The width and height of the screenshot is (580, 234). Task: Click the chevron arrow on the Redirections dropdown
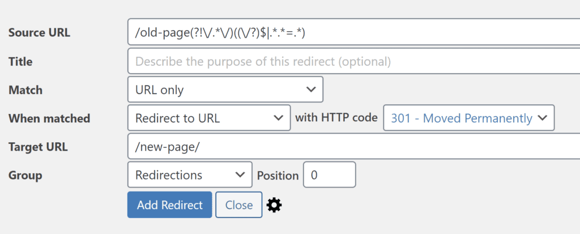240,175
